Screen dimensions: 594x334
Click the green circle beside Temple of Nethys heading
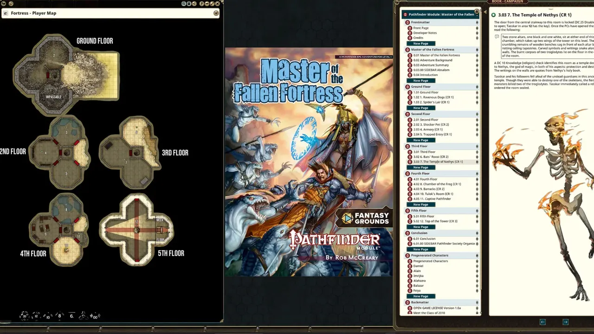tap(493, 15)
